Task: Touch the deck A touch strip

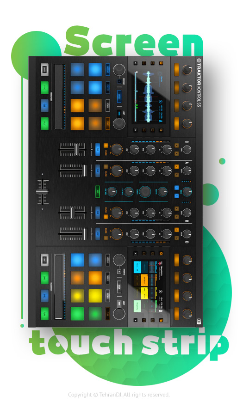Action: (x=59, y=97)
